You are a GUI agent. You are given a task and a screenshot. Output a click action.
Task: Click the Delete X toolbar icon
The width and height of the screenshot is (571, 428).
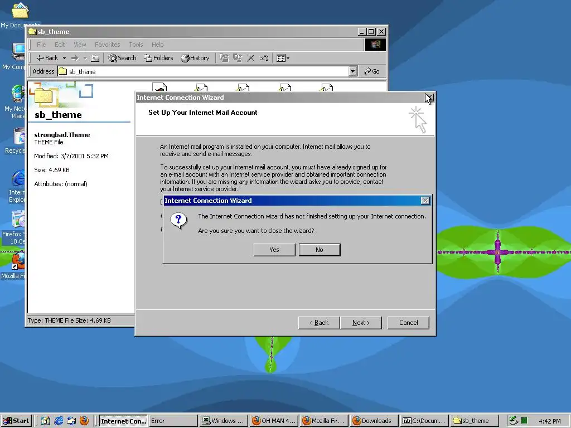(x=250, y=58)
